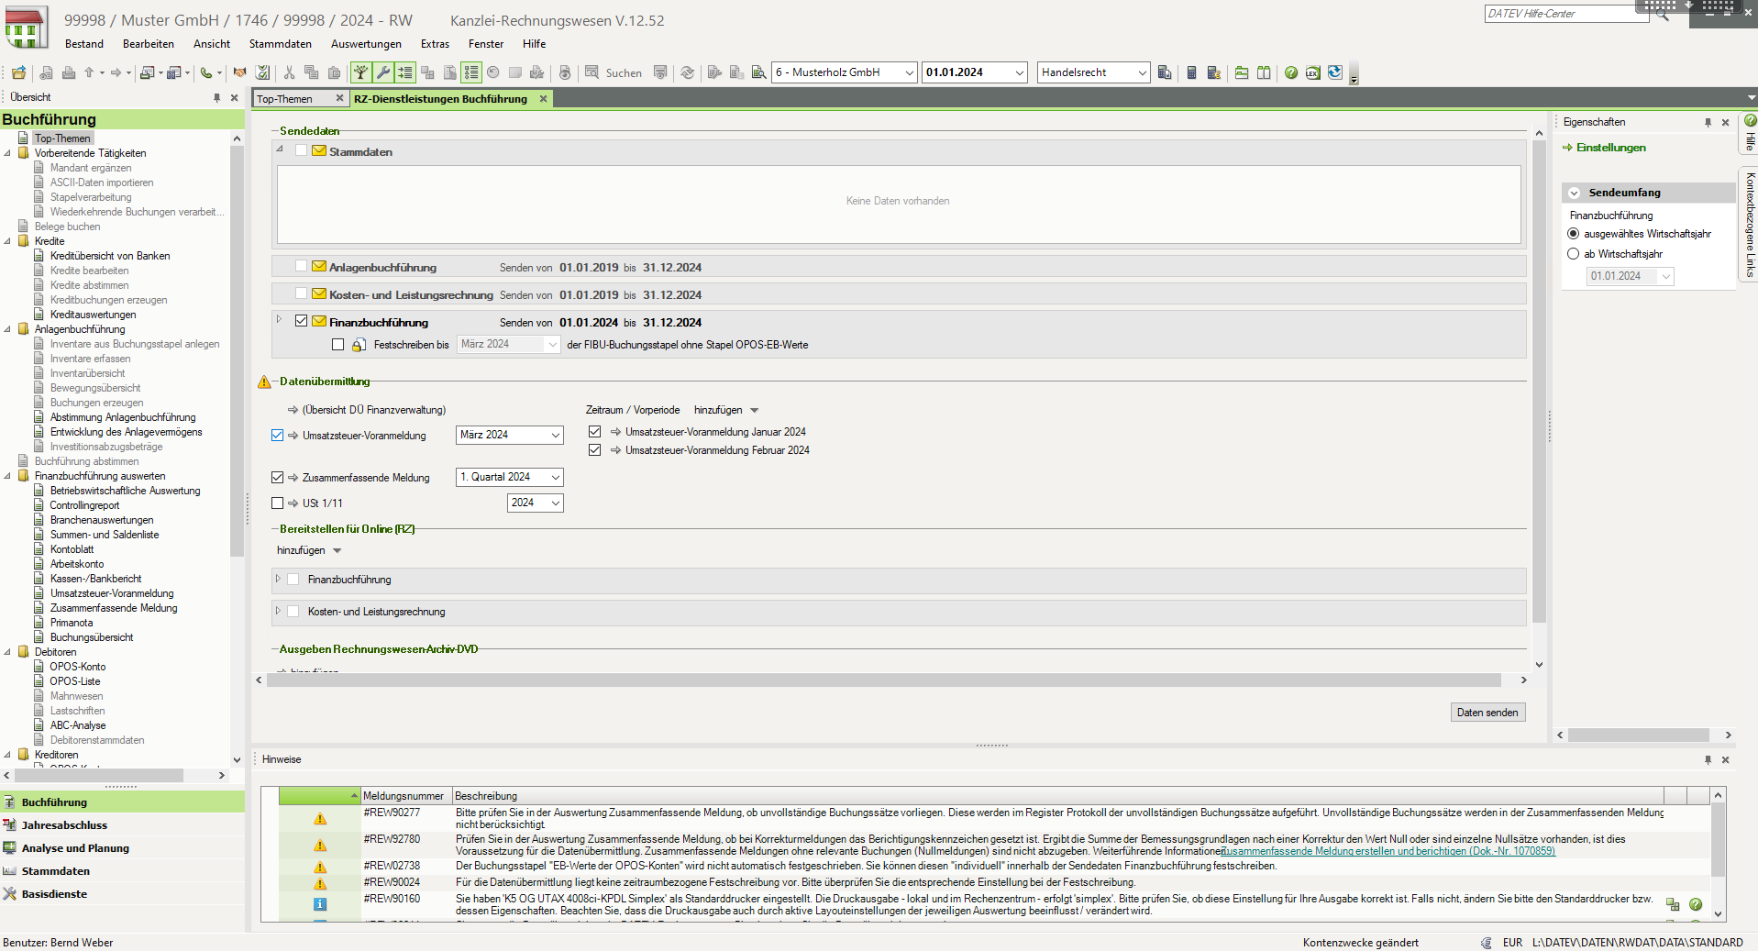Open the Stammdaten menu
Screen dimensions: 1758x951
280,44
